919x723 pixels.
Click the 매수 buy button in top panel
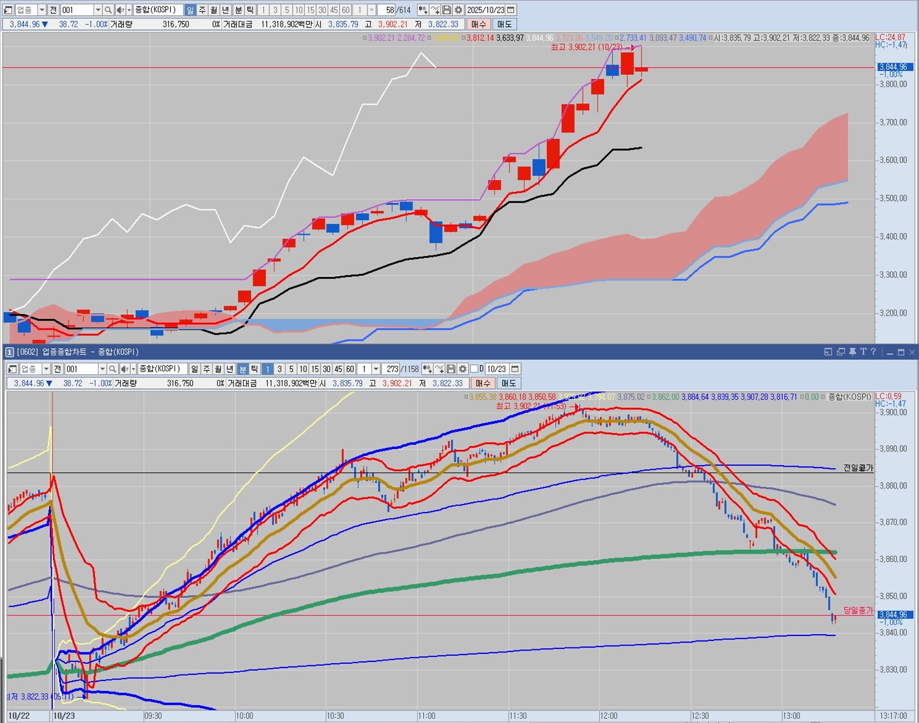(478, 24)
